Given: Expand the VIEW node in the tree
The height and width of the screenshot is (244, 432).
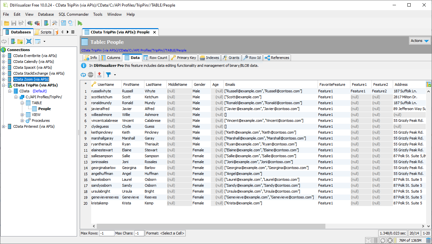Looking at the screenshot, I should [22, 115].
